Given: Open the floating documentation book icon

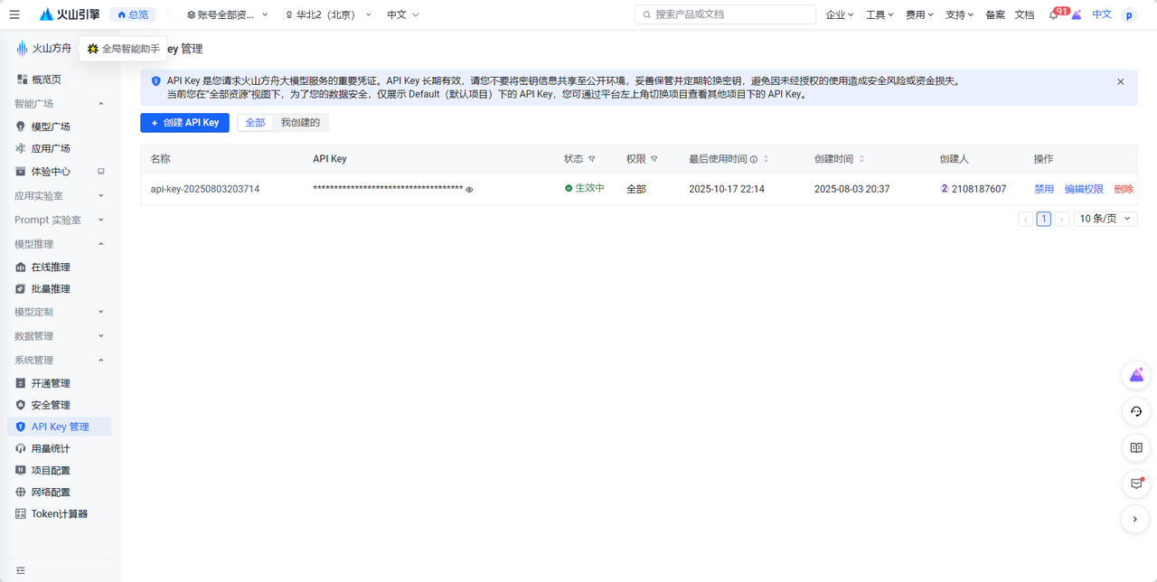Looking at the screenshot, I should [1136, 447].
